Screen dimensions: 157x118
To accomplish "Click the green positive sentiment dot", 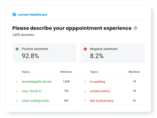I will pos(17,49).
